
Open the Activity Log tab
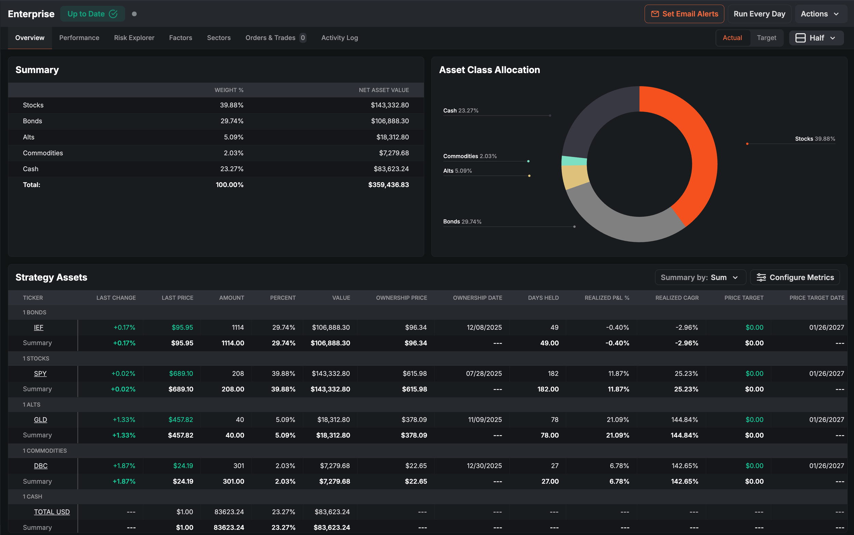click(340, 38)
